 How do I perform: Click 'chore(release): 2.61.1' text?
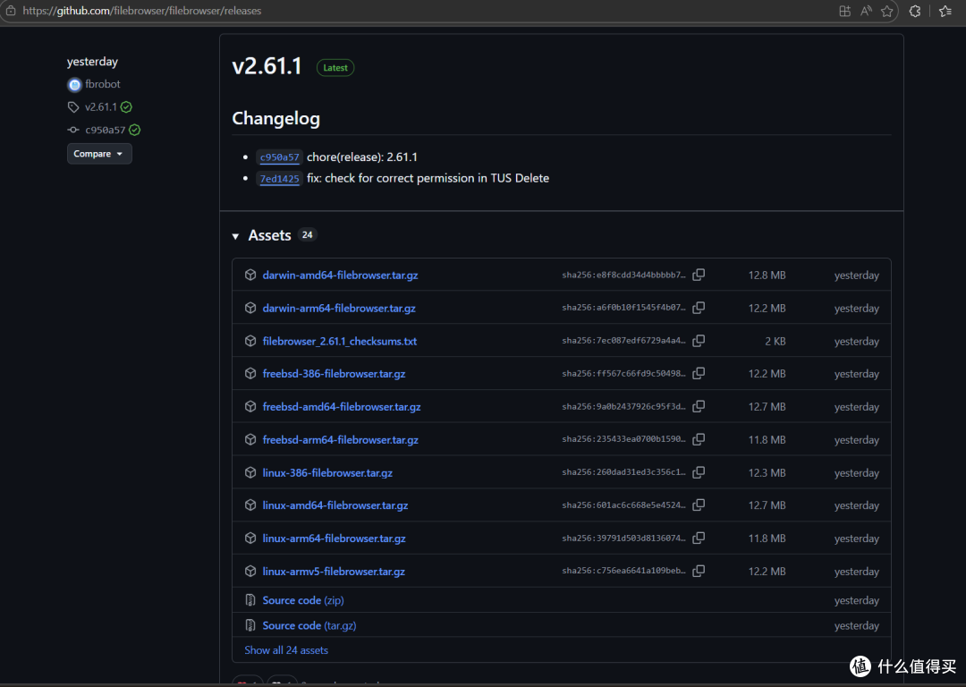coord(361,157)
